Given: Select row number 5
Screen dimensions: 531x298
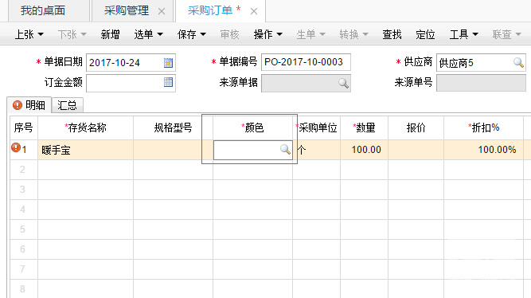Looking at the screenshot, I should (x=23, y=229).
